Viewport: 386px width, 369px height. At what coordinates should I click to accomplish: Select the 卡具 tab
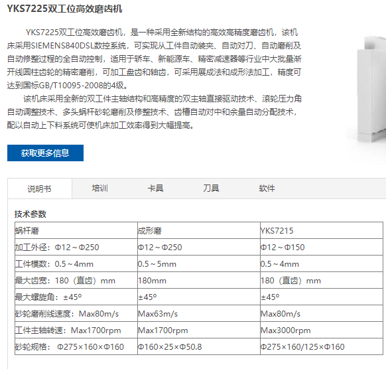pyautogui.click(x=155, y=188)
